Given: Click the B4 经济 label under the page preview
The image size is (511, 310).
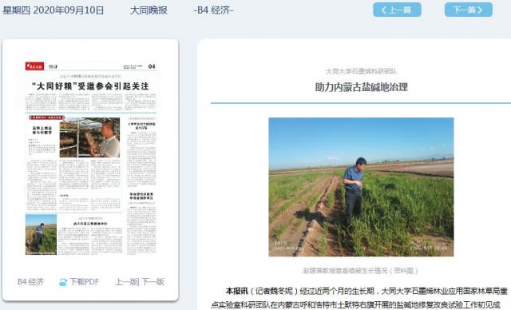Looking at the screenshot, I should tap(30, 282).
